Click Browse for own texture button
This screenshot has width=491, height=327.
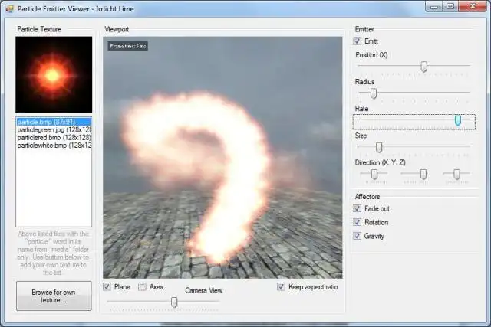click(x=54, y=296)
